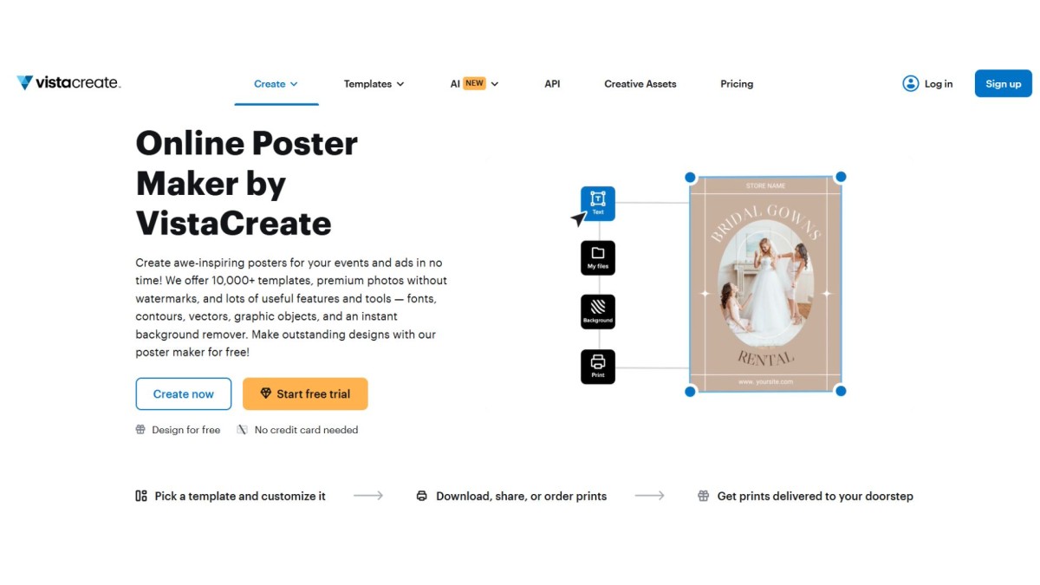The width and height of the screenshot is (1040, 585).
Task: Select the top-left blue resize handle of poster
Action: [x=691, y=178]
